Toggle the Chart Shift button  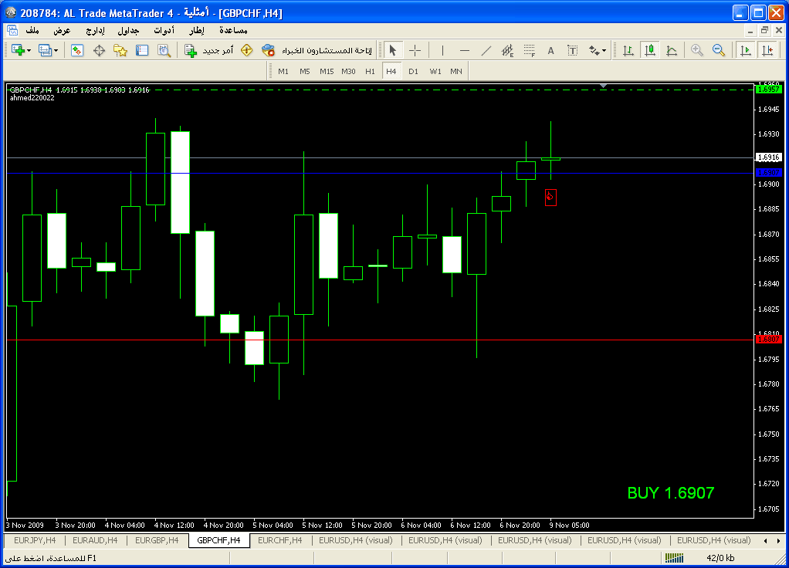[767, 50]
